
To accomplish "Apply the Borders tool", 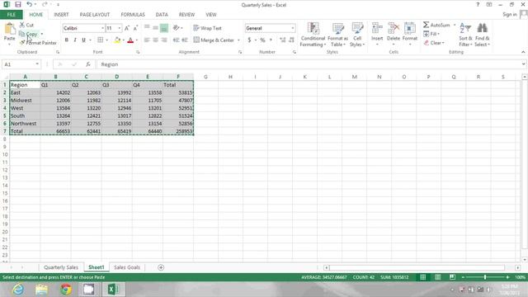I will coord(101,40).
